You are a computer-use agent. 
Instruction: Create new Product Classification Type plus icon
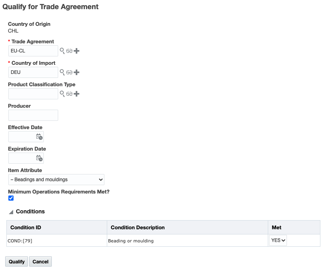pos(77,94)
